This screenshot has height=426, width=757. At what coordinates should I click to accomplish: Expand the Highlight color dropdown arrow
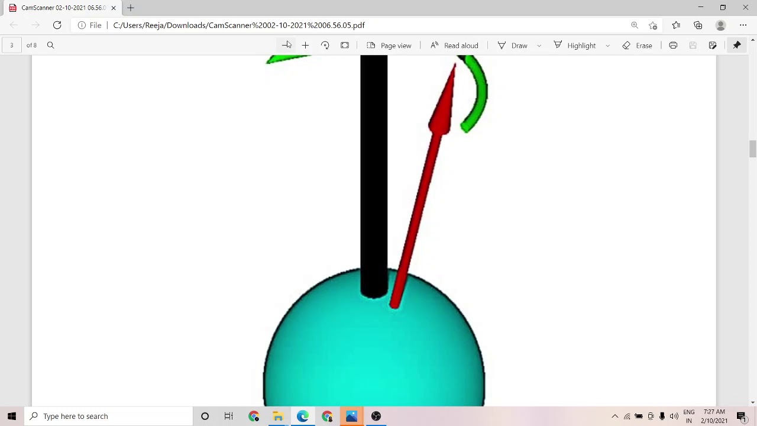[x=607, y=46]
